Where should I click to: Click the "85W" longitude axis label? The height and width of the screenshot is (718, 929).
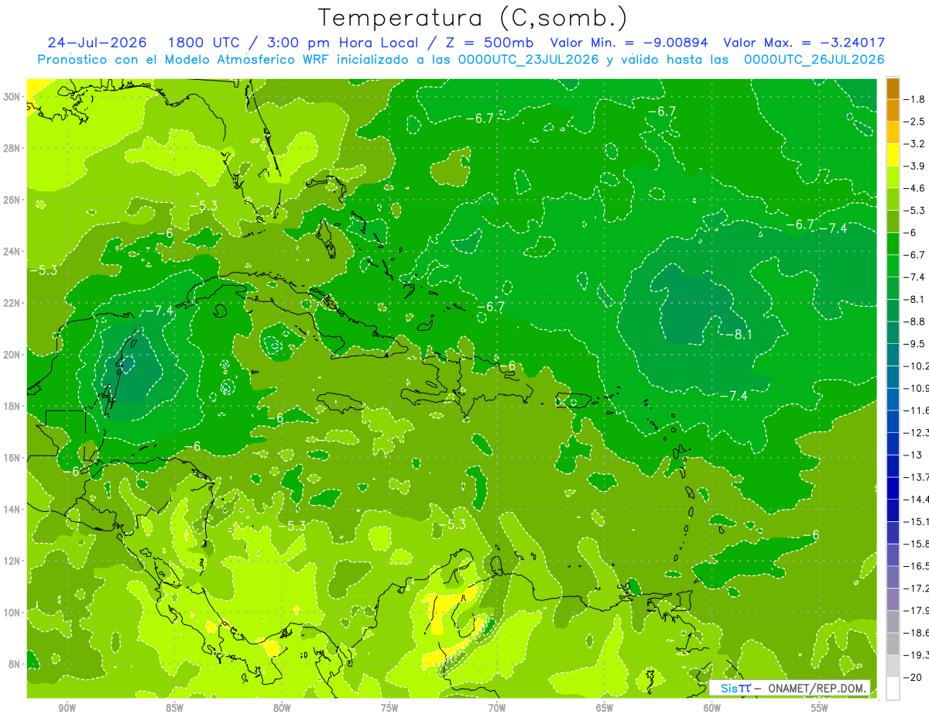(x=174, y=708)
